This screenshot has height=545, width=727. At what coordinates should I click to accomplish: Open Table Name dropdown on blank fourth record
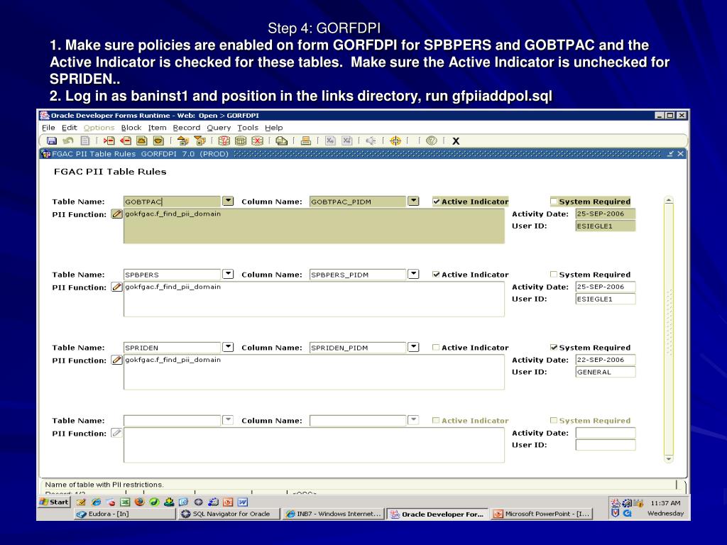point(228,420)
